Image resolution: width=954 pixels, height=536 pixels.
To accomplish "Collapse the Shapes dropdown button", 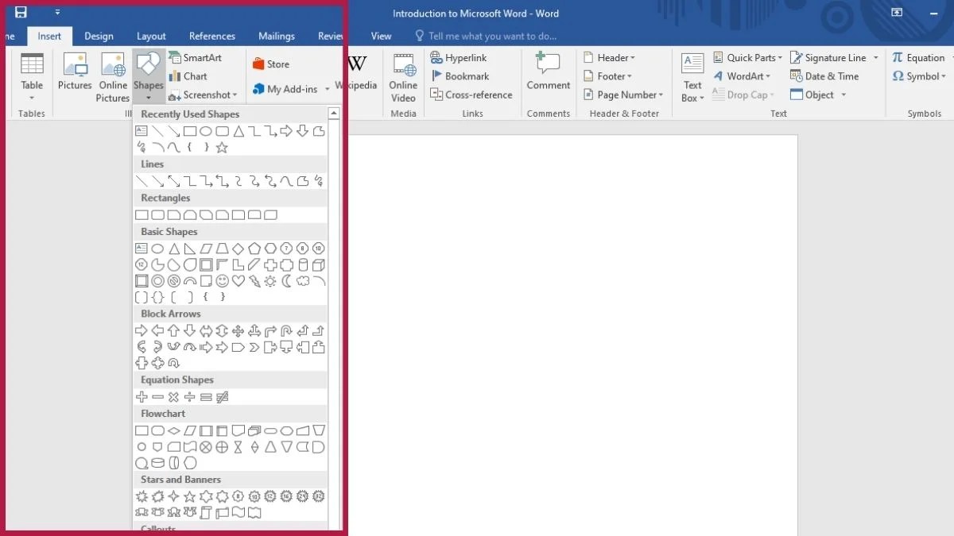I will point(149,76).
